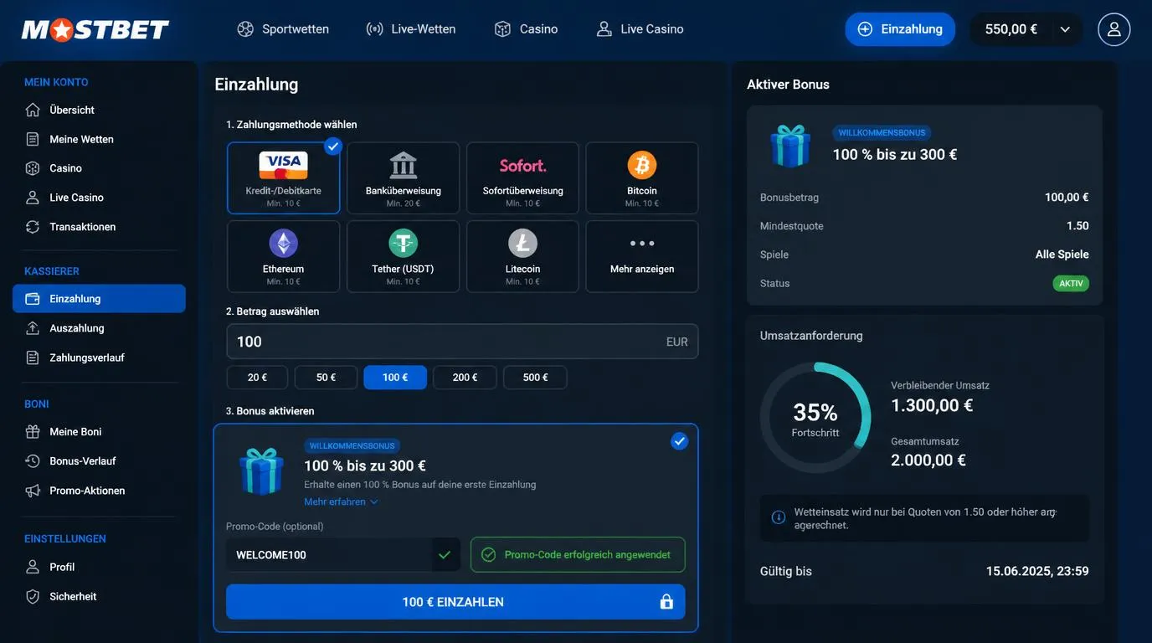This screenshot has height=643, width=1152.
Task: Click the gift icon in Aktiver Bonus
Action: [x=790, y=146]
